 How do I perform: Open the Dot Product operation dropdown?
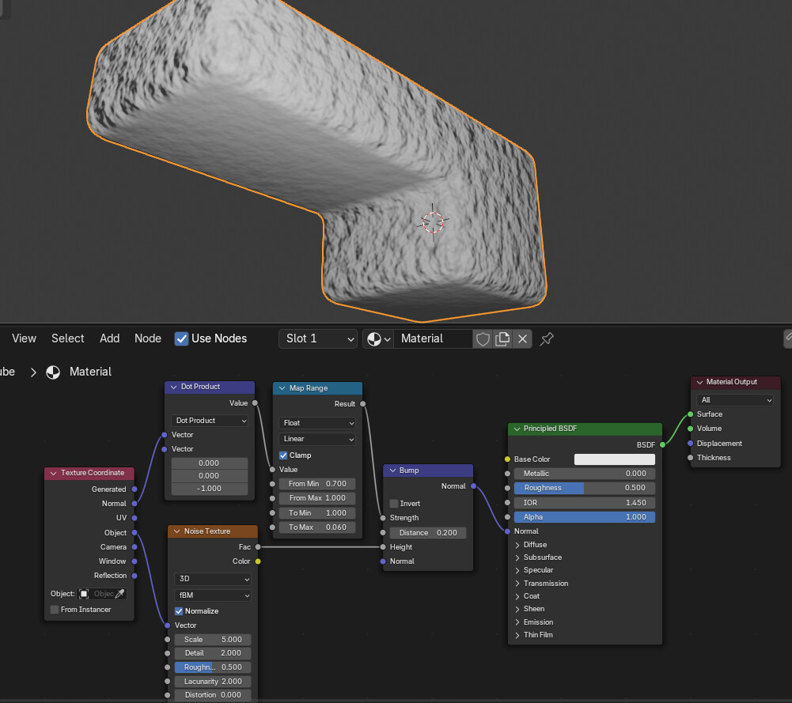pyautogui.click(x=210, y=421)
